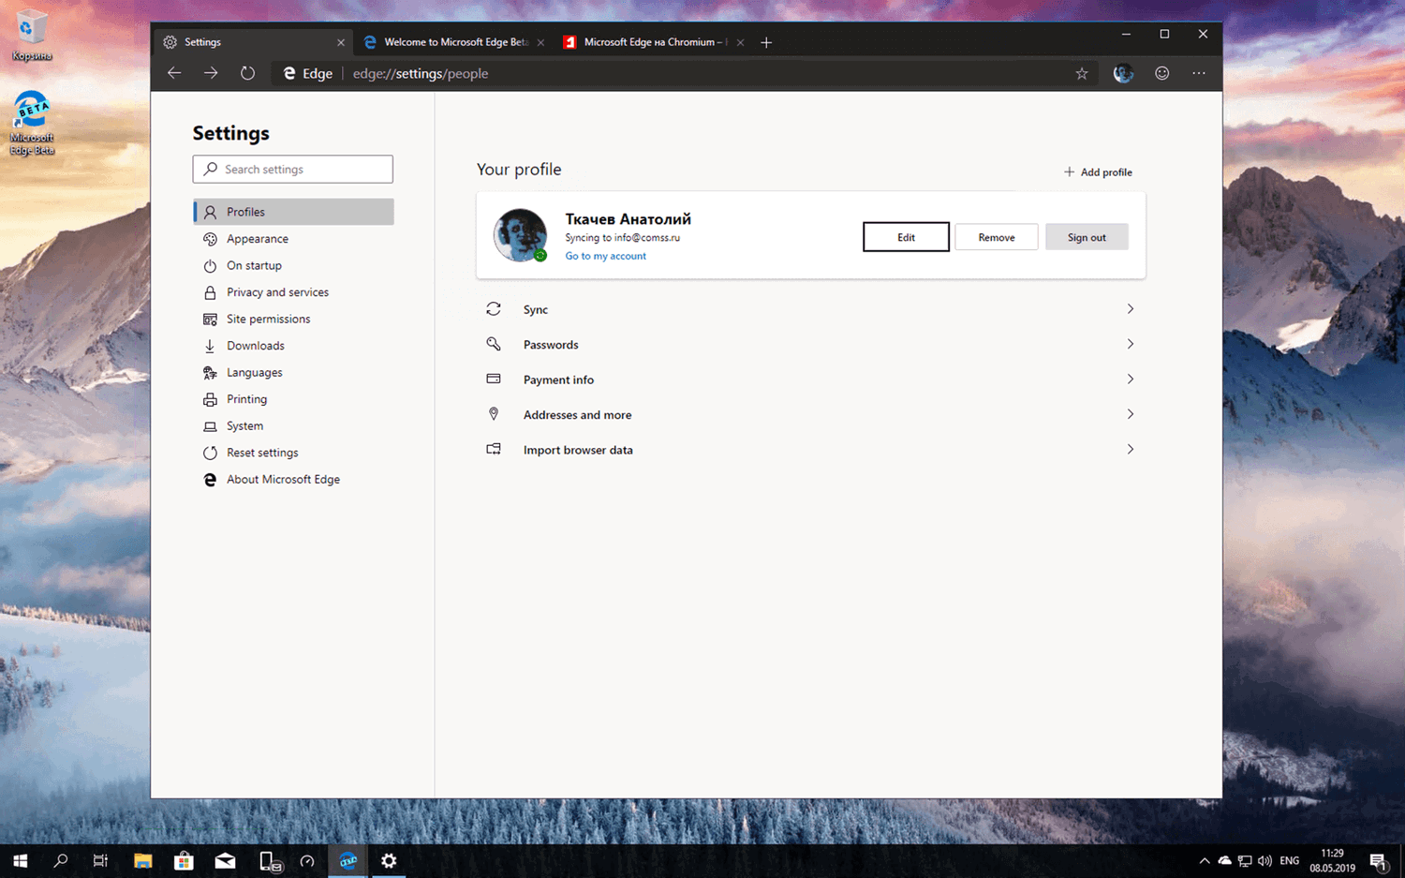This screenshot has width=1405, height=878.
Task: Select the Microsoft Edge Beta desktop shortcut
Action: pyautogui.click(x=32, y=122)
